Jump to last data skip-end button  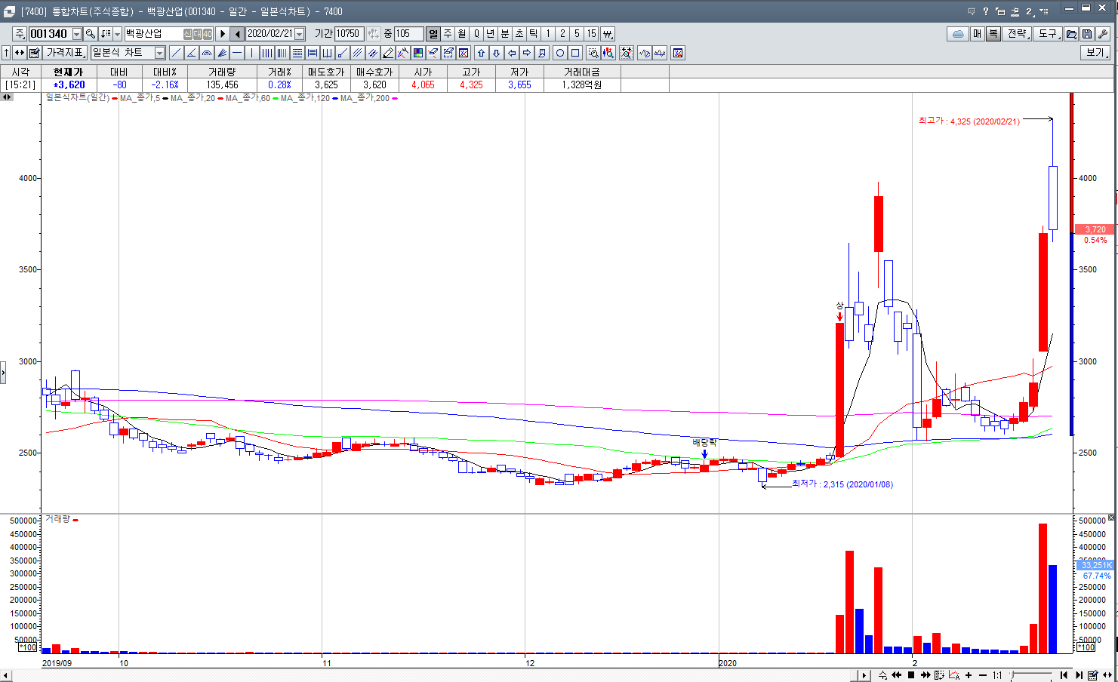point(1080,675)
